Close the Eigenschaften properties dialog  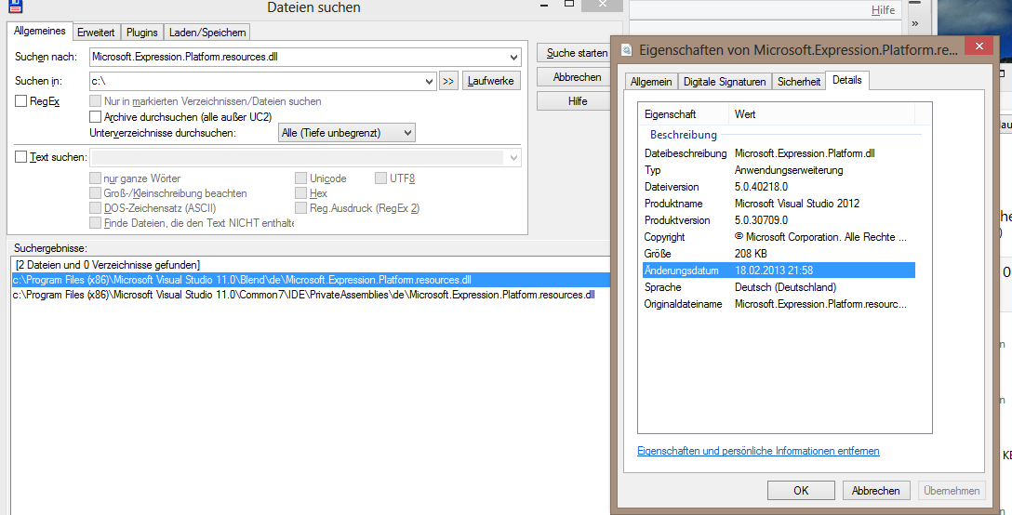click(x=979, y=46)
